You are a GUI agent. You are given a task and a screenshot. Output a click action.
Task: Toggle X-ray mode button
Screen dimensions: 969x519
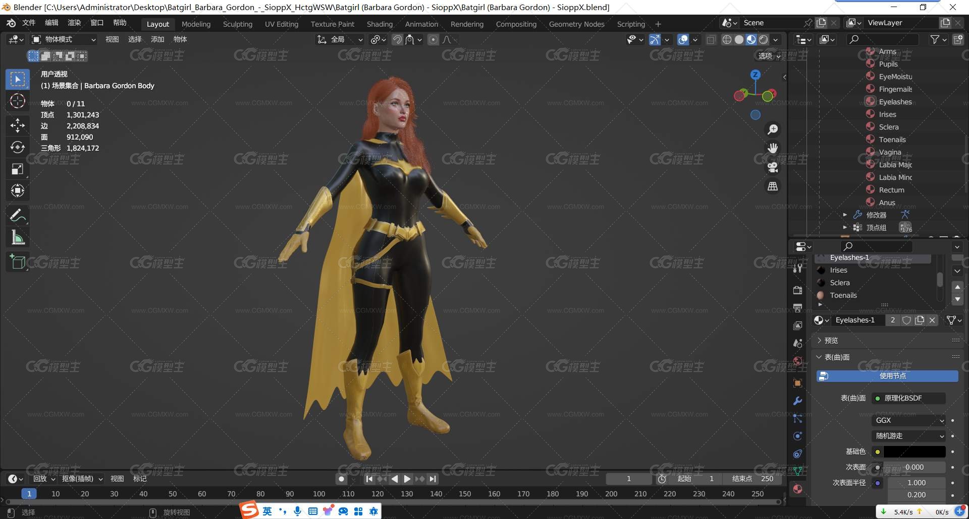(x=711, y=39)
